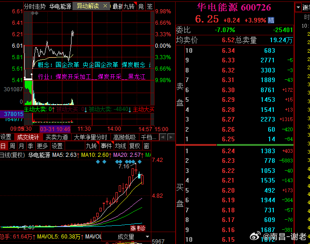Image resolution: width=310 pixels, height=244 pixels.
Task: Select the 日 daily period button
Action: point(3,146)
